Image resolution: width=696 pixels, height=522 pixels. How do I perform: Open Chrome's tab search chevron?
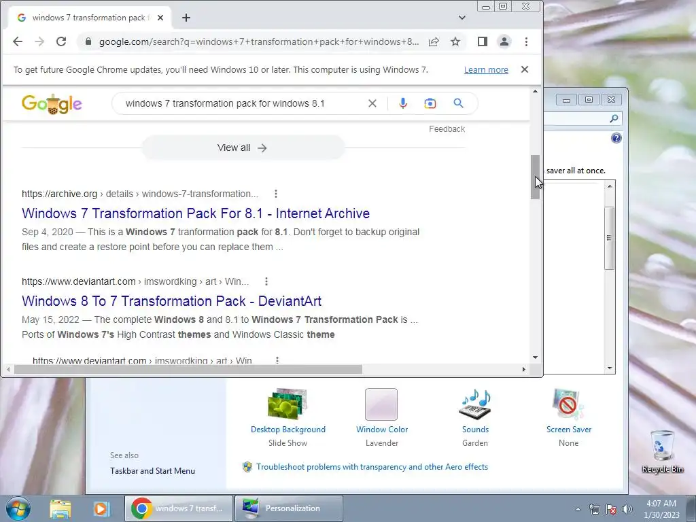click(462, 18)
